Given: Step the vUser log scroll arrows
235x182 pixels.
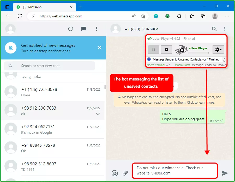Looking at the screenshot, I should (x=224, y=59).
